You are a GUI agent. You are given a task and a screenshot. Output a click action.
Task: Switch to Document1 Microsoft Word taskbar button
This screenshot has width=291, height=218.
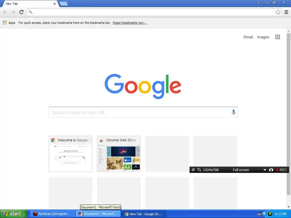pos(98,214)
